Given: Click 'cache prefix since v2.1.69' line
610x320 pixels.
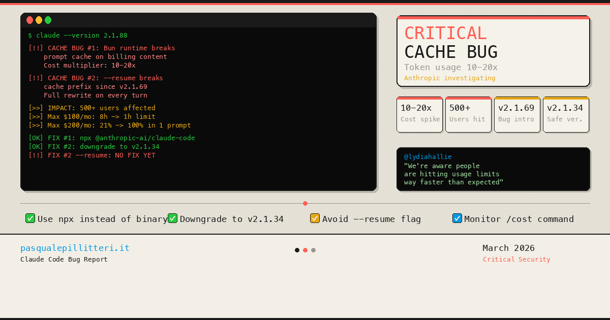Looking at the screenshot, I should point(96,87).
